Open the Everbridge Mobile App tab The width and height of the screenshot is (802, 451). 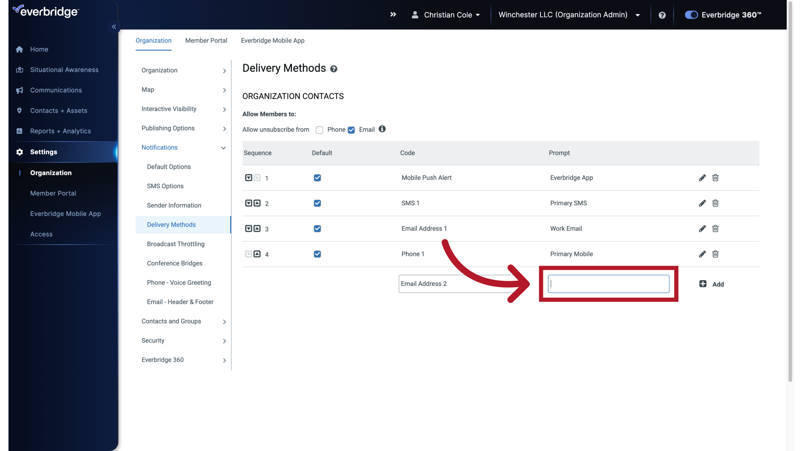(x=272, y=41)
